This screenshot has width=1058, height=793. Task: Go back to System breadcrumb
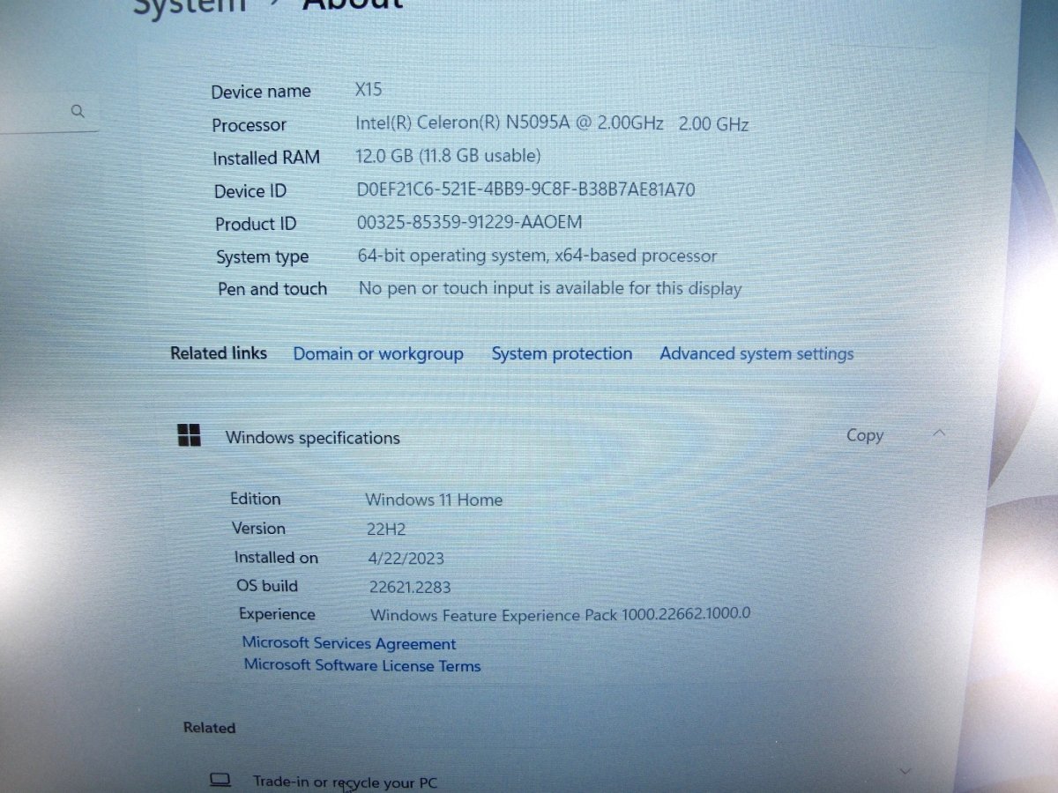188,7
